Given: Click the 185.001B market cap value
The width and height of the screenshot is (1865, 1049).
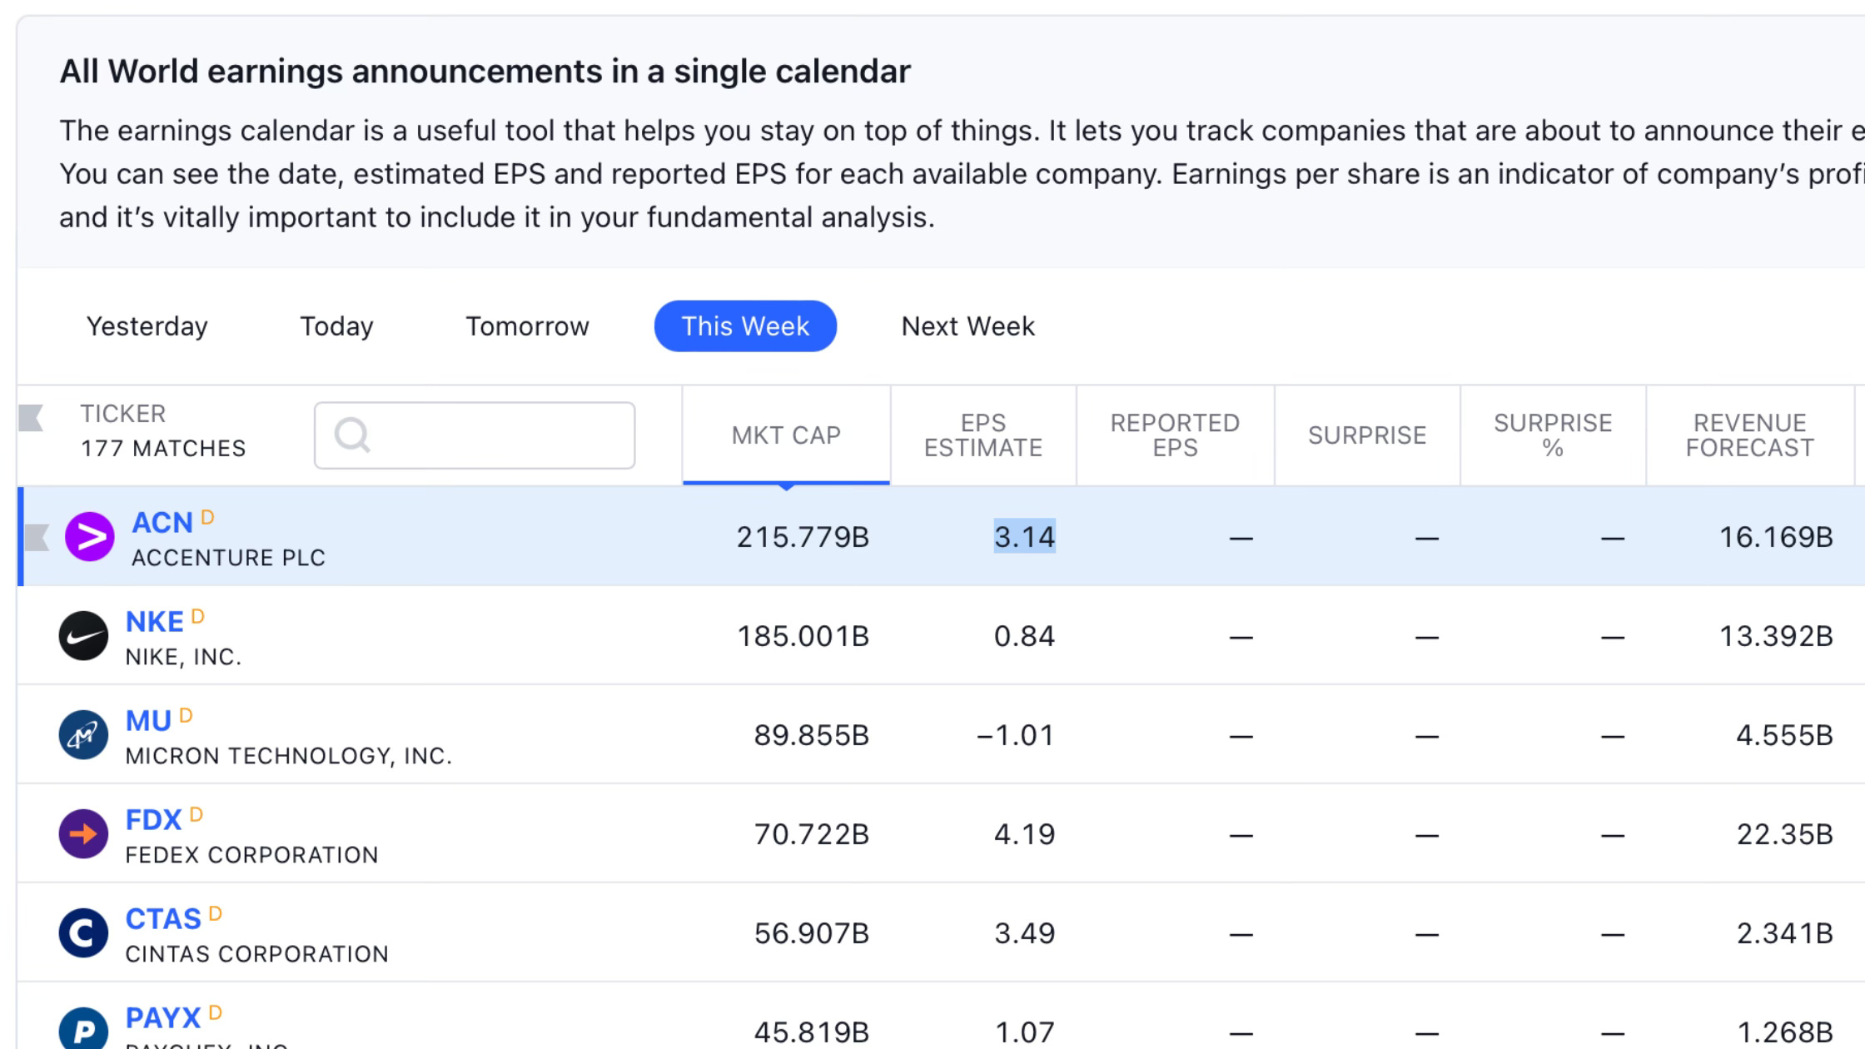Looking at the screenshot, I should (803, 637).
